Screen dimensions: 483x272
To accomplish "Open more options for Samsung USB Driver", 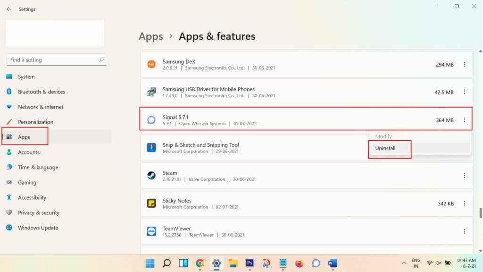I will 465,92.
